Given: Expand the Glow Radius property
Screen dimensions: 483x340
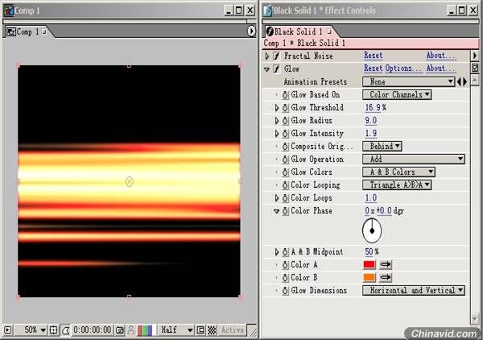Looking at the screenshot, I should (x=277, y=121).
